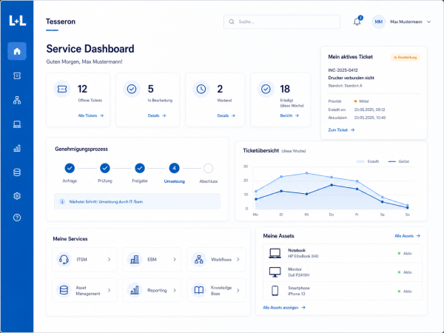The width and height of the screenshot is (444, 333).
Task: Click the Drucker verbunden nicht ticket title
Action: pos(351,78)
